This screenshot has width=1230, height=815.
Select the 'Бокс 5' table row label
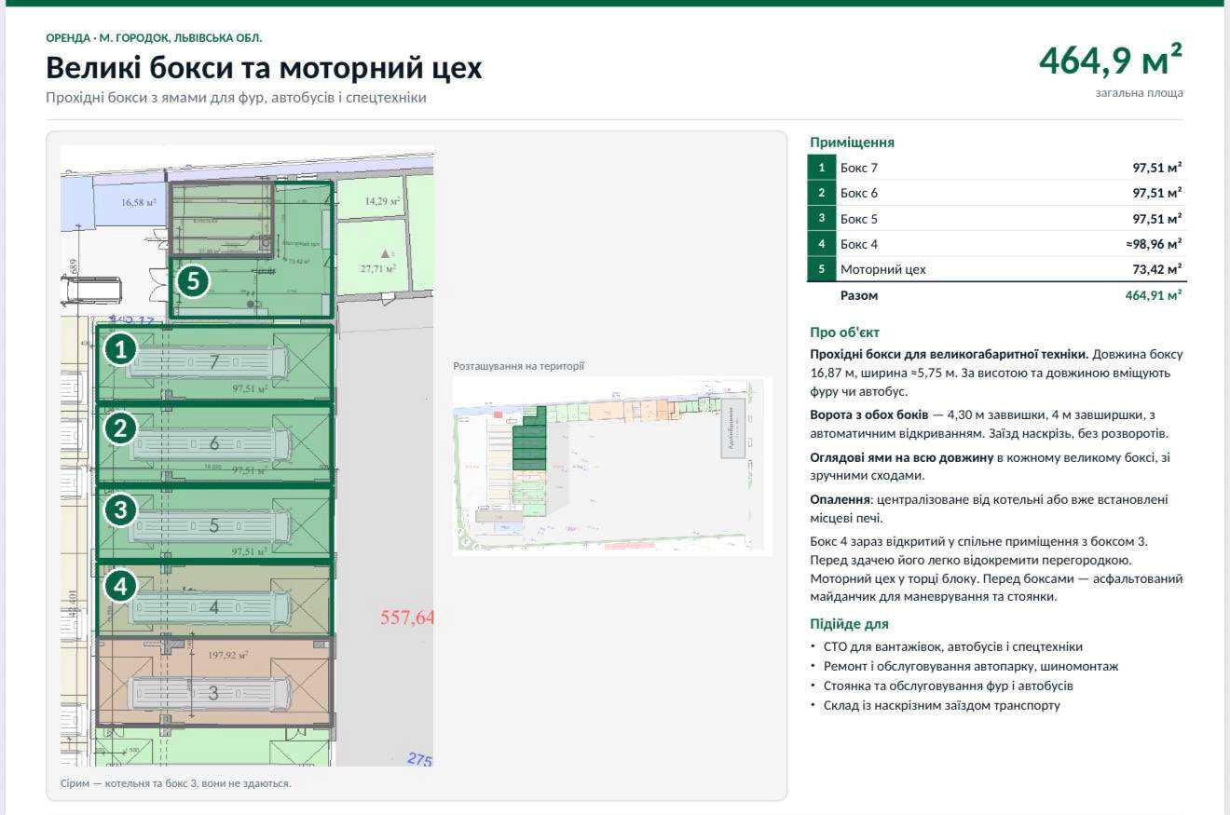[x=859, y=219]
